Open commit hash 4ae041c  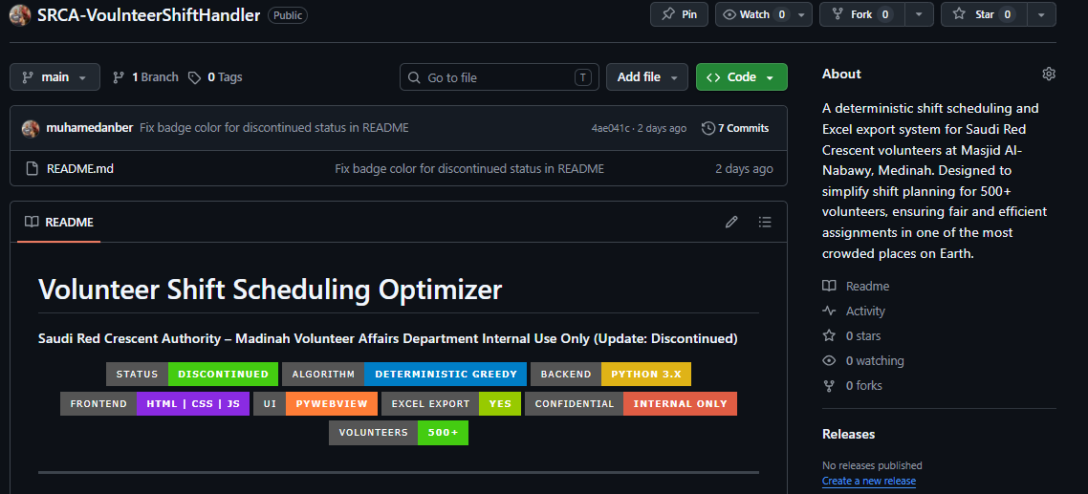tap(611, 128)
